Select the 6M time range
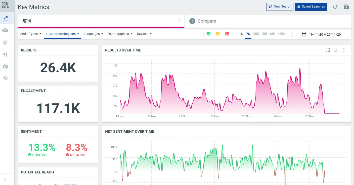 [272, 34]
